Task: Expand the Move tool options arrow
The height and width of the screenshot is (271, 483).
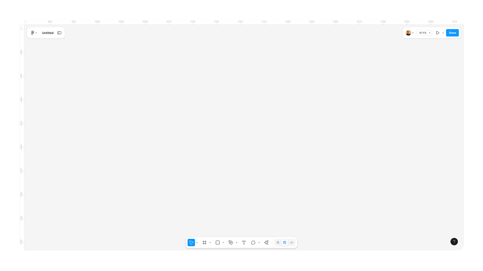Action: 197,243
